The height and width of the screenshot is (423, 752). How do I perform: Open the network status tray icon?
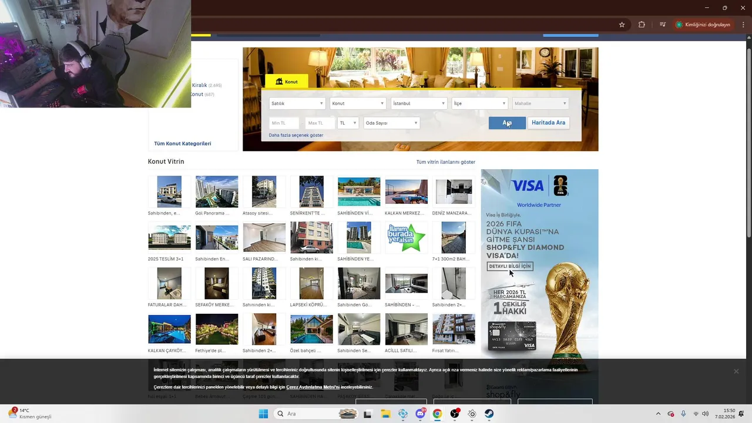click(696, 414)
